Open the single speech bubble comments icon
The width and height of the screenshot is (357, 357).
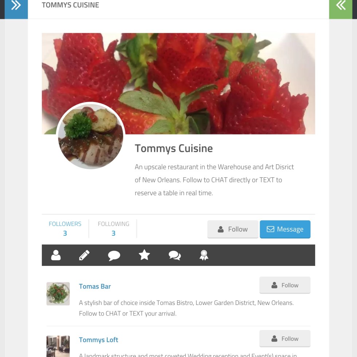(x=114, y=255)
